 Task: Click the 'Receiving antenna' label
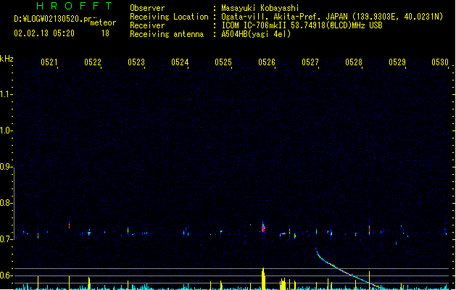[x=167, y=34]
